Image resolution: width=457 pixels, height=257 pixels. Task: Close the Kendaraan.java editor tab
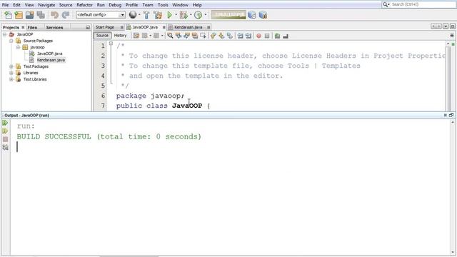pyautogui.click(x=209, y=27)
